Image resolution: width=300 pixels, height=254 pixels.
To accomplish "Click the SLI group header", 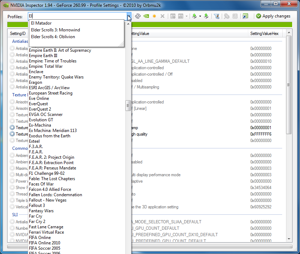I will 15,215.
